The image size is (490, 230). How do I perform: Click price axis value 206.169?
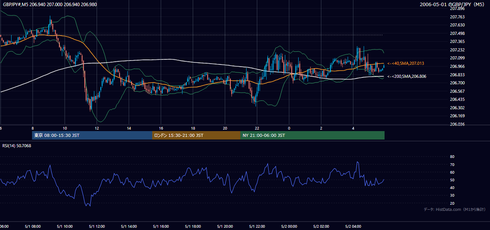(457, 116)
